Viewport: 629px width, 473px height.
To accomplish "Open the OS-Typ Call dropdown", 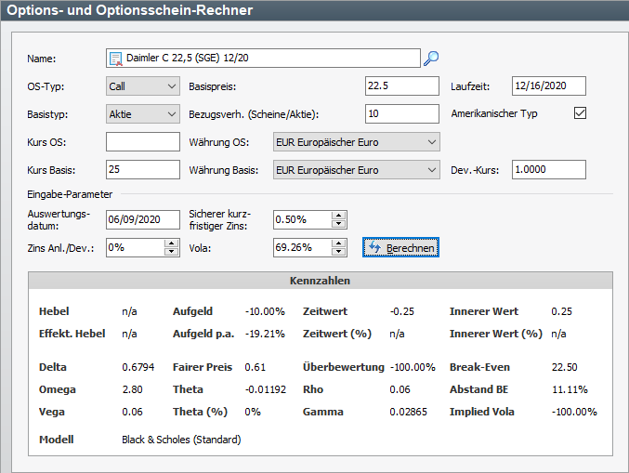I will click(x=143, y=86).
